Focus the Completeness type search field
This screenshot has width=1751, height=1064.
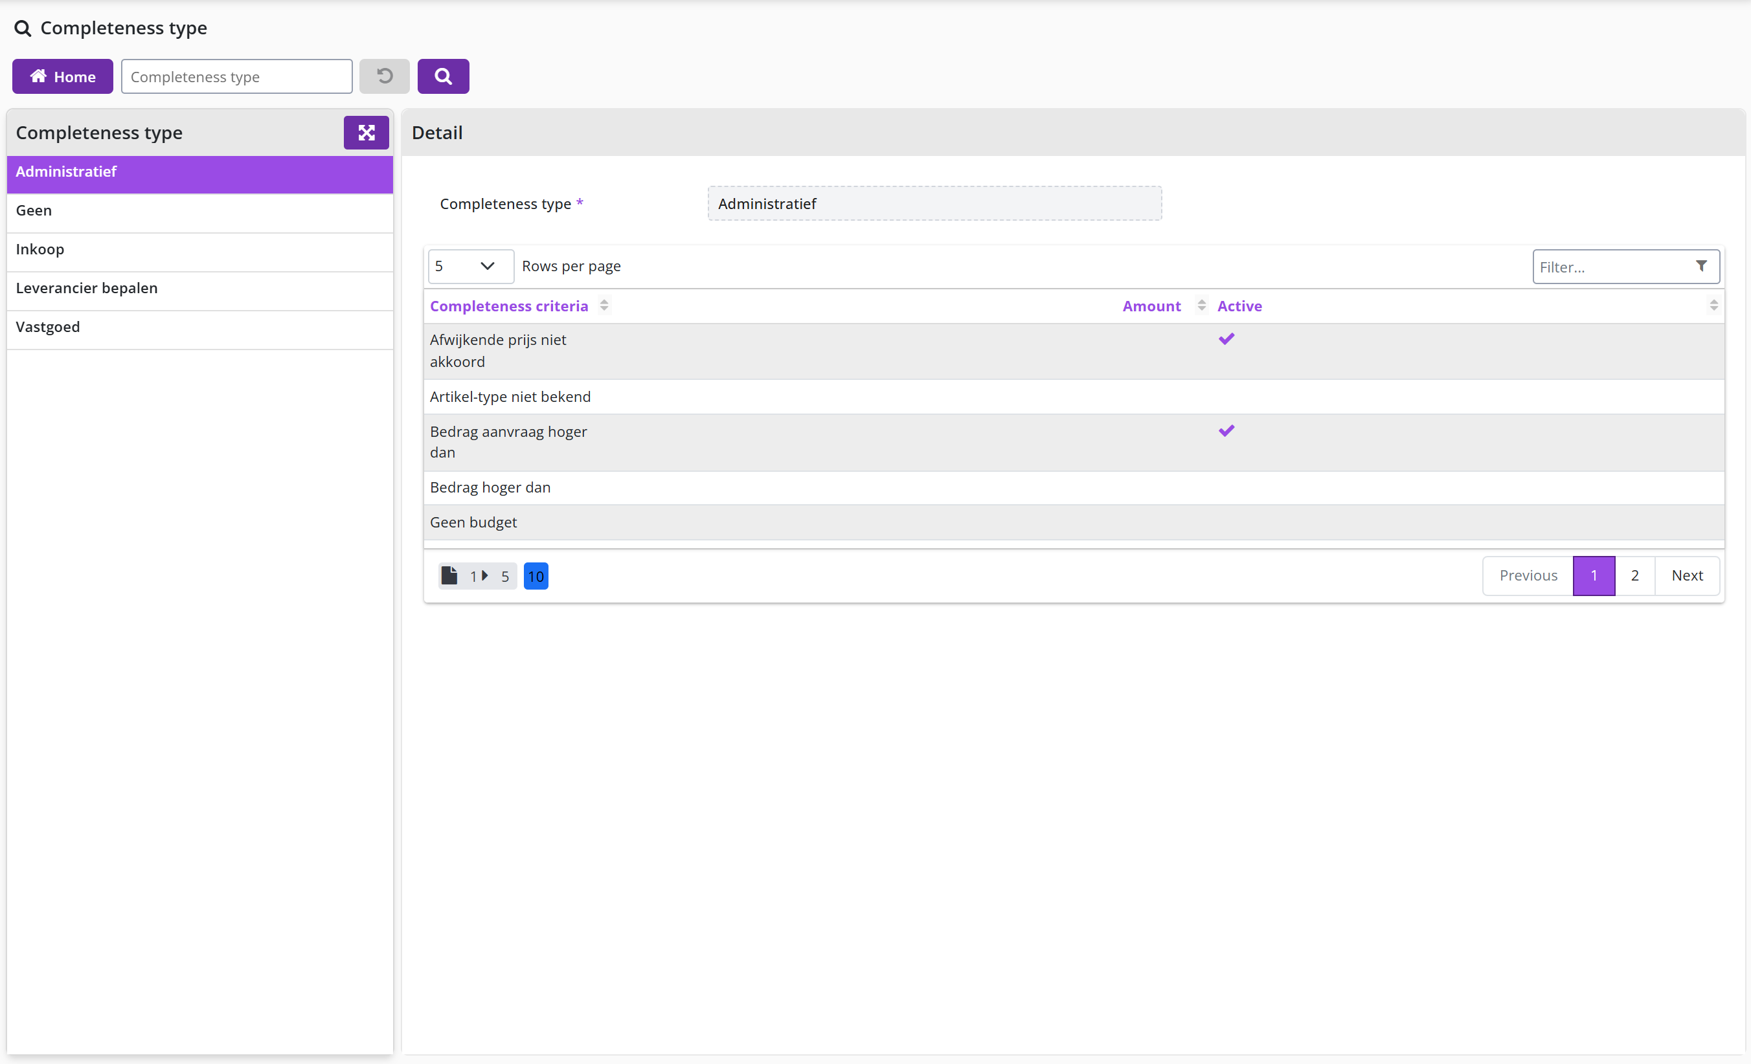pyautogui.click(x=236, y=76)
